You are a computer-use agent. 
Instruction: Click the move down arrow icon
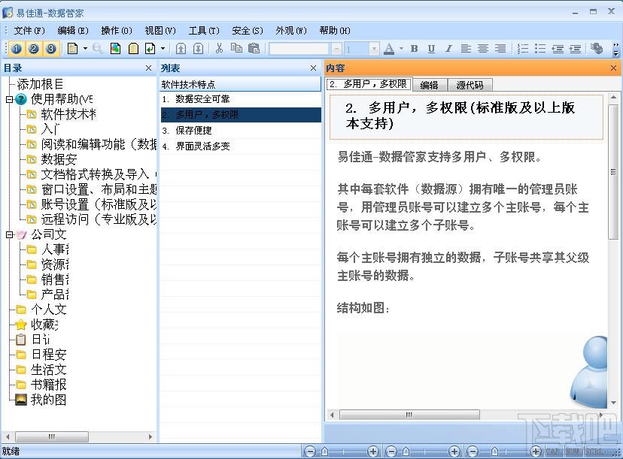click(x=198, y=49)
